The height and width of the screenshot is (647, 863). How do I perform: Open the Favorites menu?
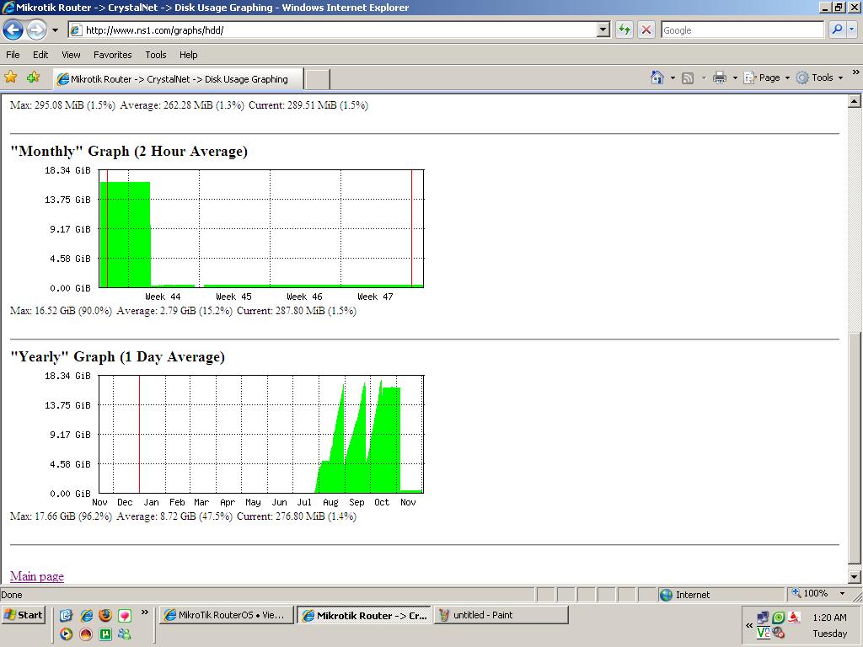[112, 55]
